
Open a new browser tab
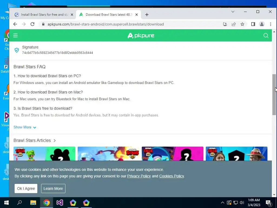pos(147,15)
